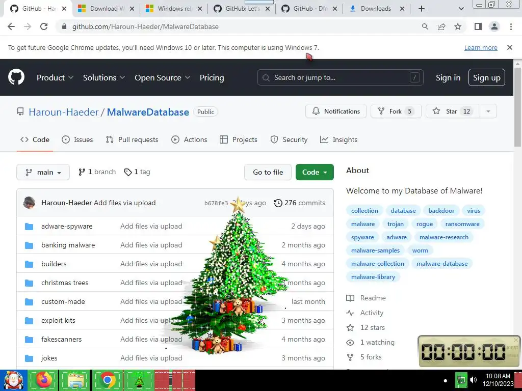The width and height of the screenshot is (522, 391).
Task: Switch to the Projects tab
Action: pos(239,139)
